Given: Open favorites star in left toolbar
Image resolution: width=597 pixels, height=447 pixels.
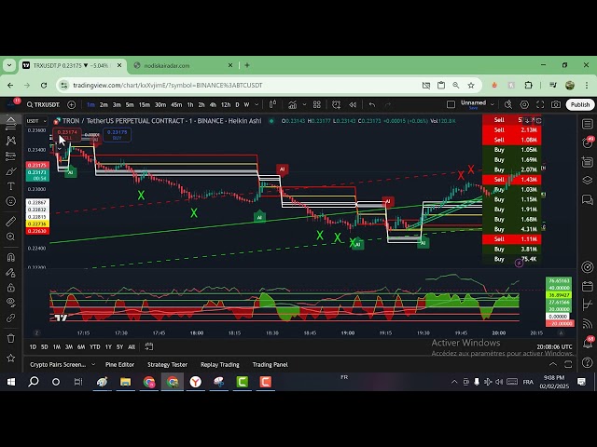Looking at the screenshot, I should [10, 358].
